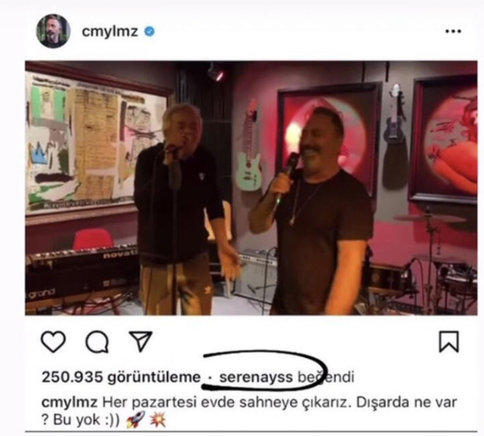The height and width of the screenshot is (436, 484).
Task: Click the "beğendi" liked-by text
Action: click(x=326, y=377)
